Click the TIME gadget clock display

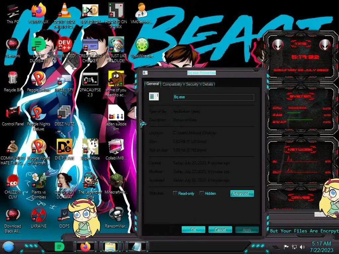(305, 57)
